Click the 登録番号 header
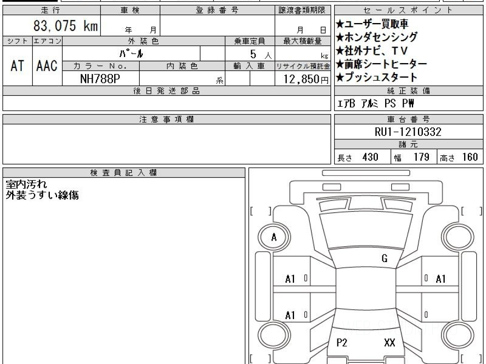 [217, 11]
